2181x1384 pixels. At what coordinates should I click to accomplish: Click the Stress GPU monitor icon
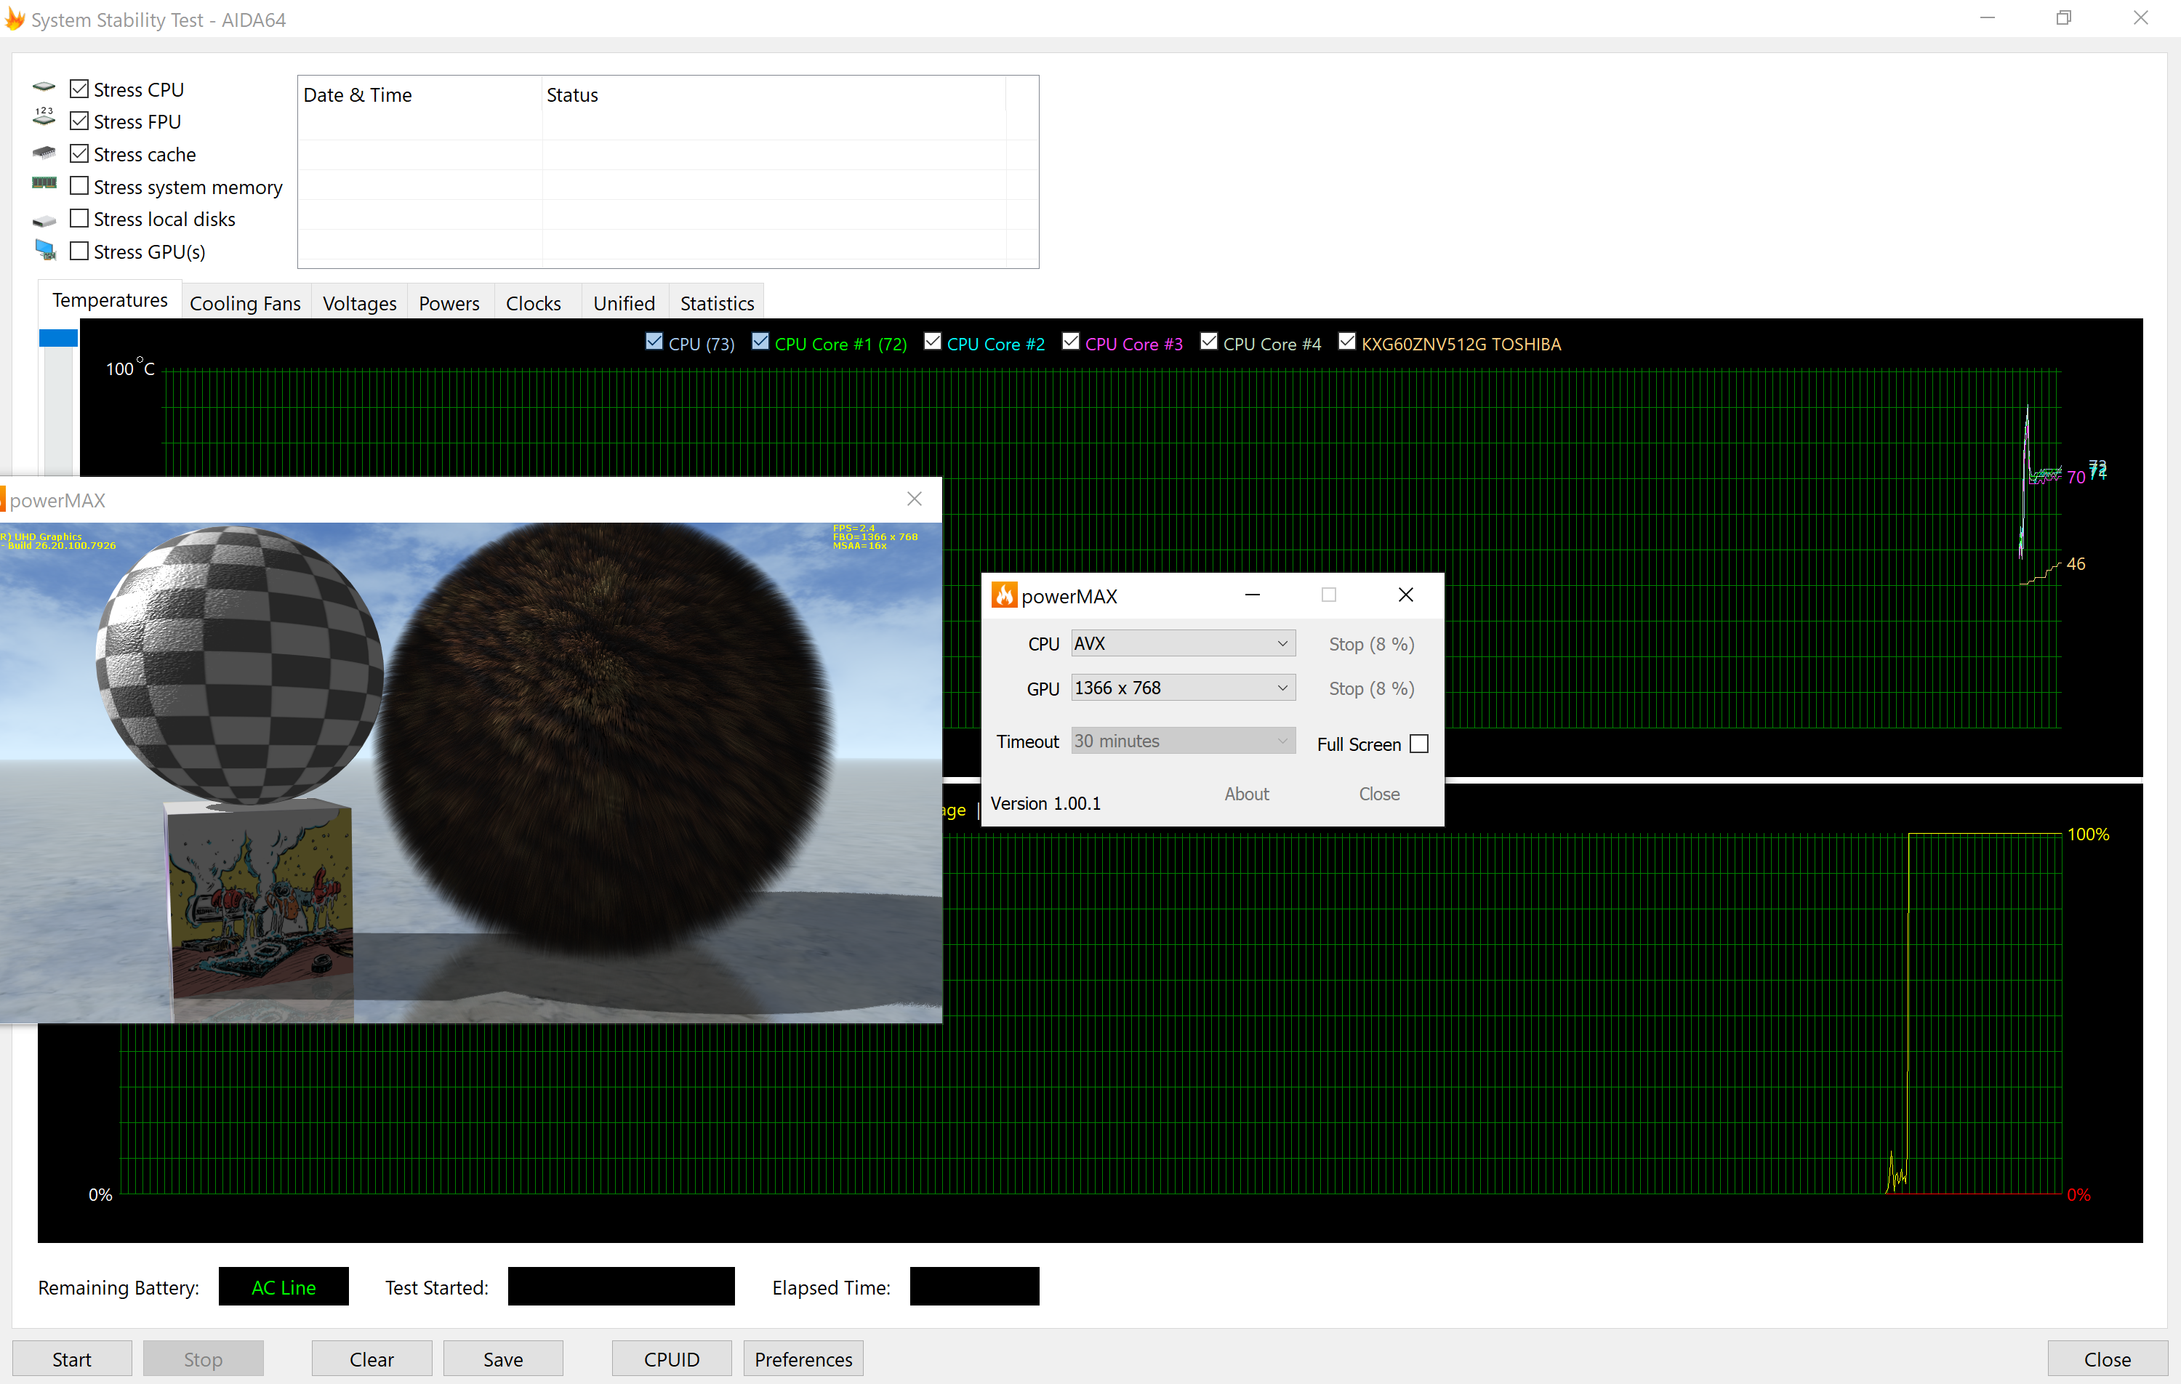click(x=45, y=250)
